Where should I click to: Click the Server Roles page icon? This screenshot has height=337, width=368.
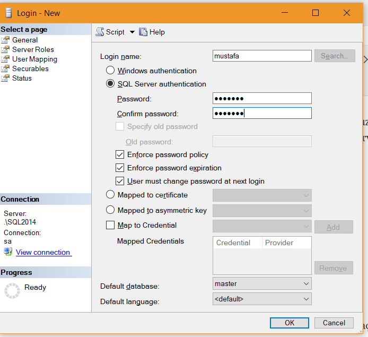pyautogui.click(x=5, y=49)
